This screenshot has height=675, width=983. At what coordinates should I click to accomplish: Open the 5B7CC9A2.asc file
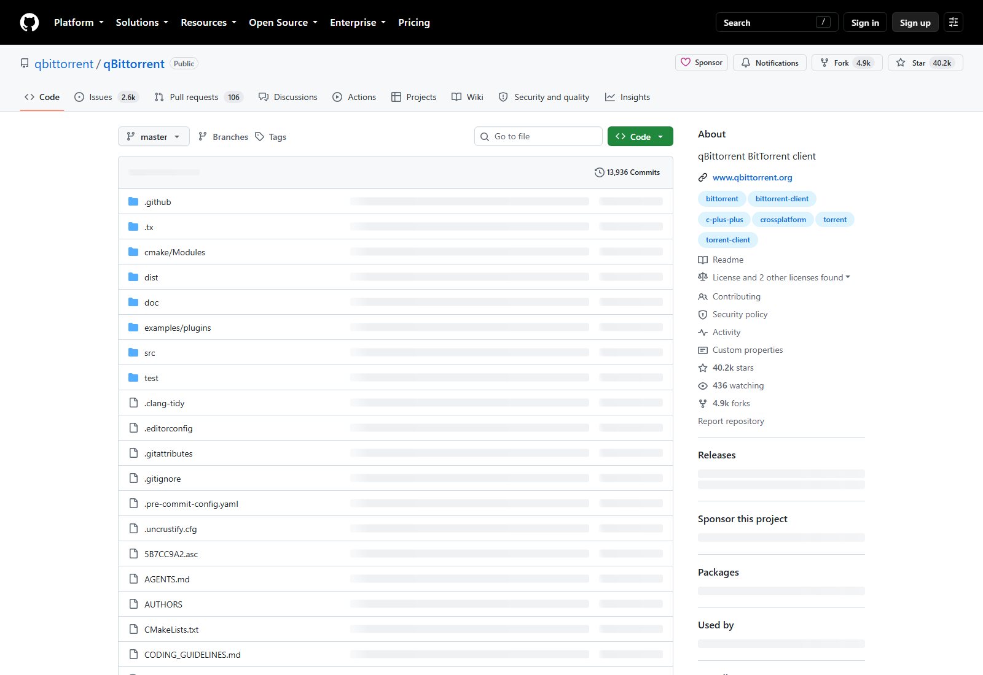coord(171,554)
